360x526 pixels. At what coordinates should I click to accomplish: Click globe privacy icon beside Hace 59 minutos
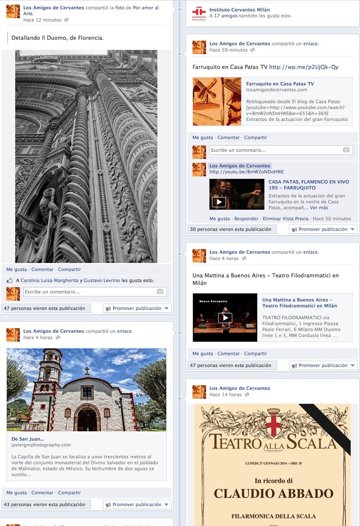tap(253, 50)
